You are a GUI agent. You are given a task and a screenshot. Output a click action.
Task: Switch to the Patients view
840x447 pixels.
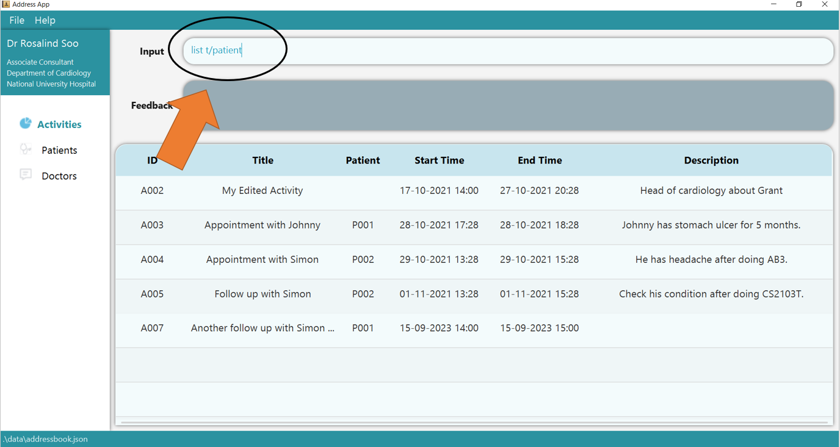pos(59,150)
